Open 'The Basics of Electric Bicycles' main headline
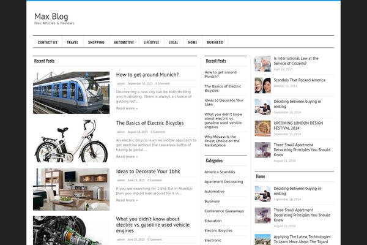The width and height of the screenshot is (367, 245). 150,123
